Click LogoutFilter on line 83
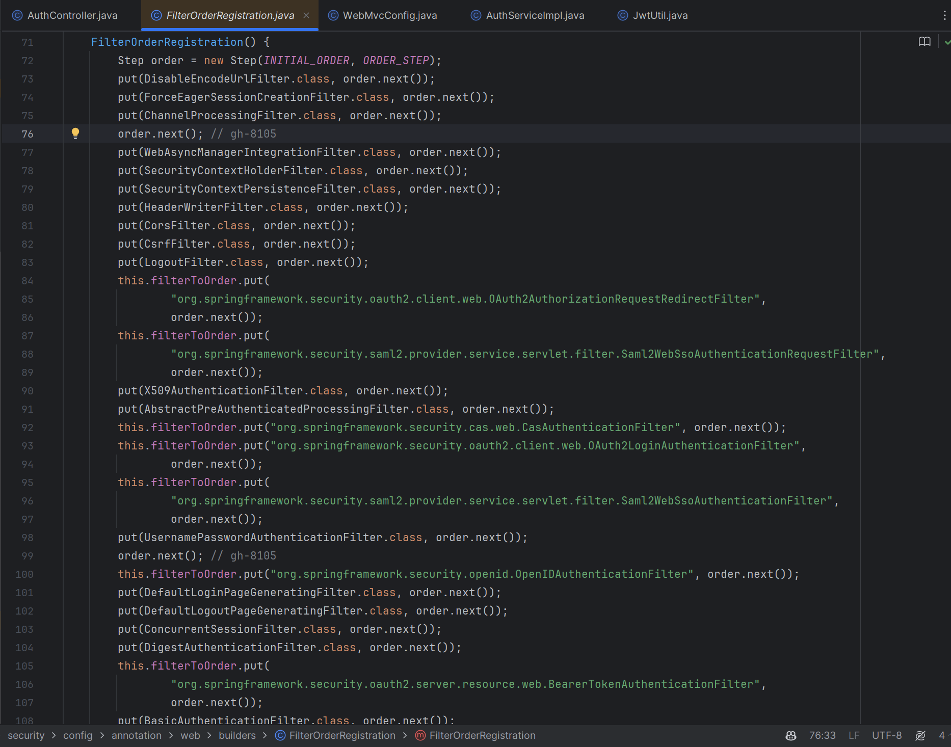The width and height of the screenshot is (951, 747). pyautogui.click(x=184, y=262)
